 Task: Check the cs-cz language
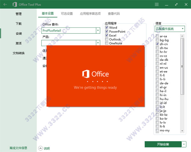pyautogui.click(x=157, y=55)
